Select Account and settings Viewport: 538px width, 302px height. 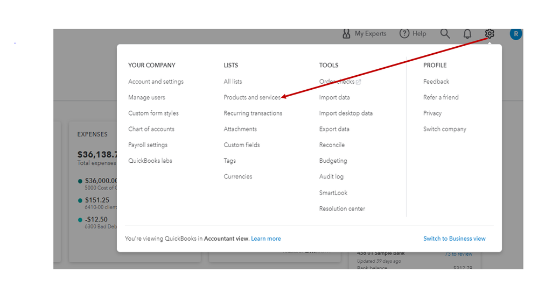pyautogui.click(x=156, y=82)
